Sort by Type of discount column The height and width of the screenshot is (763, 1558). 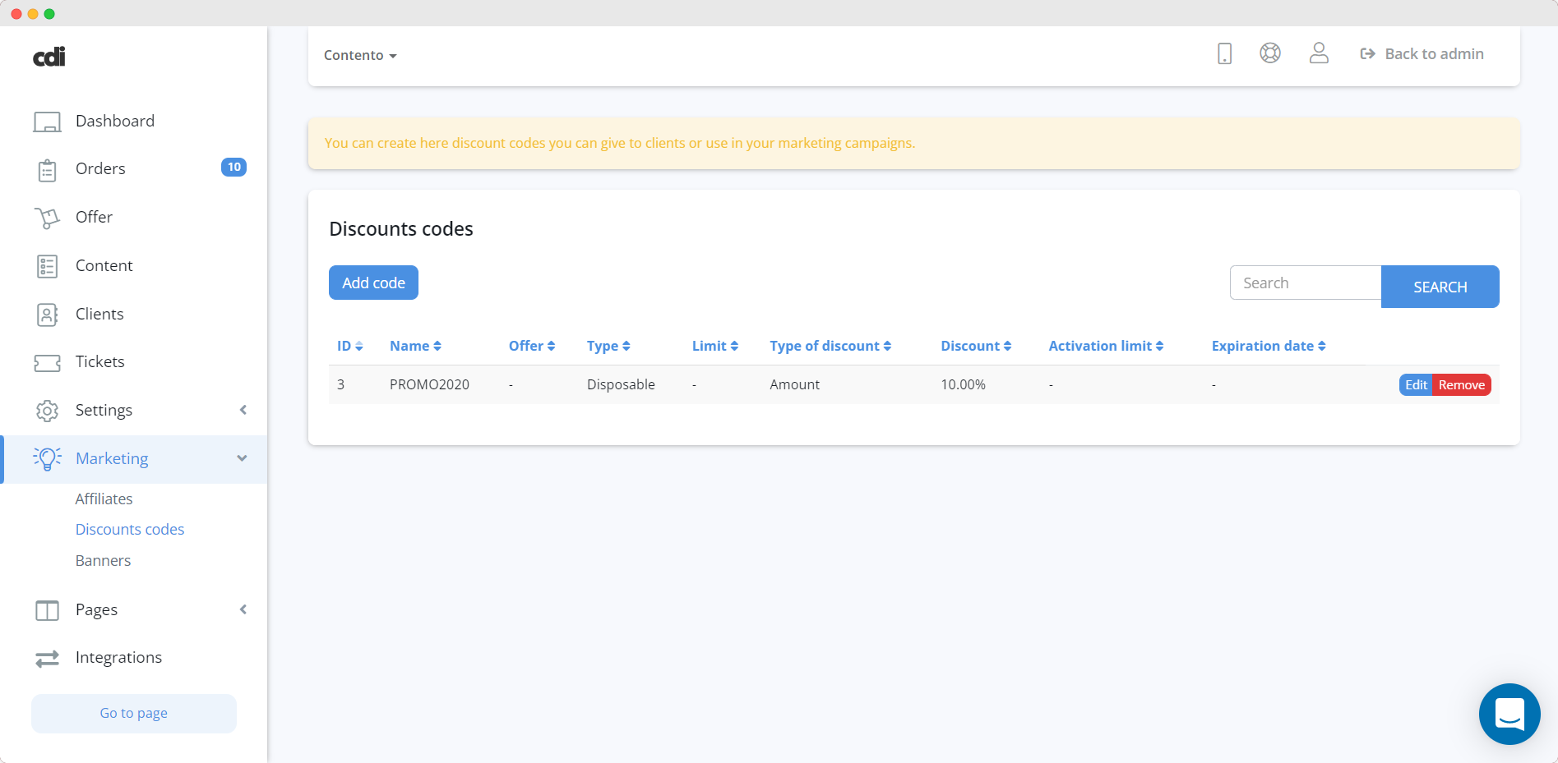[x=830, y=346]
